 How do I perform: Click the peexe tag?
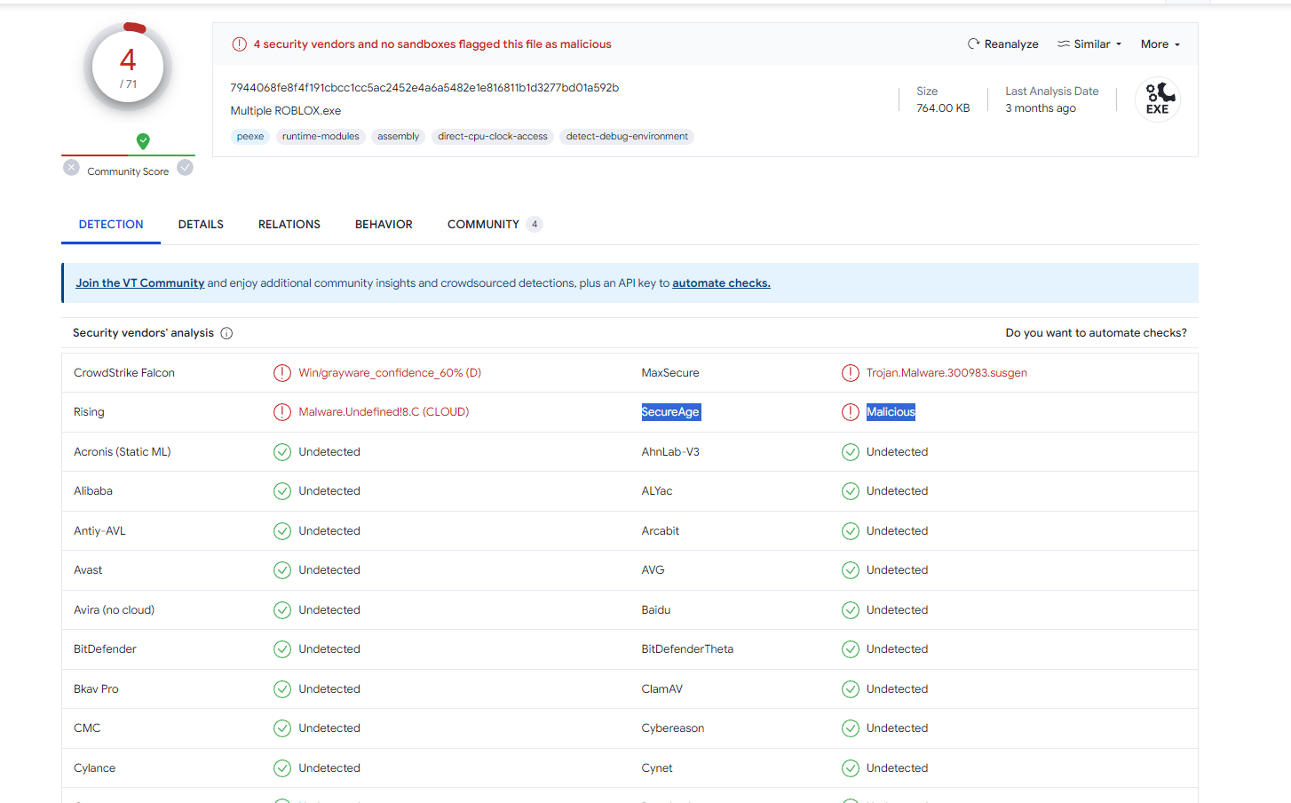(x=250, y=137)
